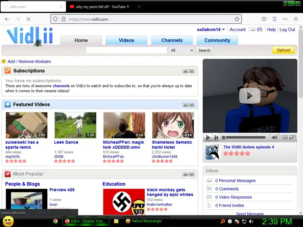Move Featured Videos module up

point(185,105)
